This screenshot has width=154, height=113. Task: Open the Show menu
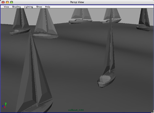click(39, 7)
